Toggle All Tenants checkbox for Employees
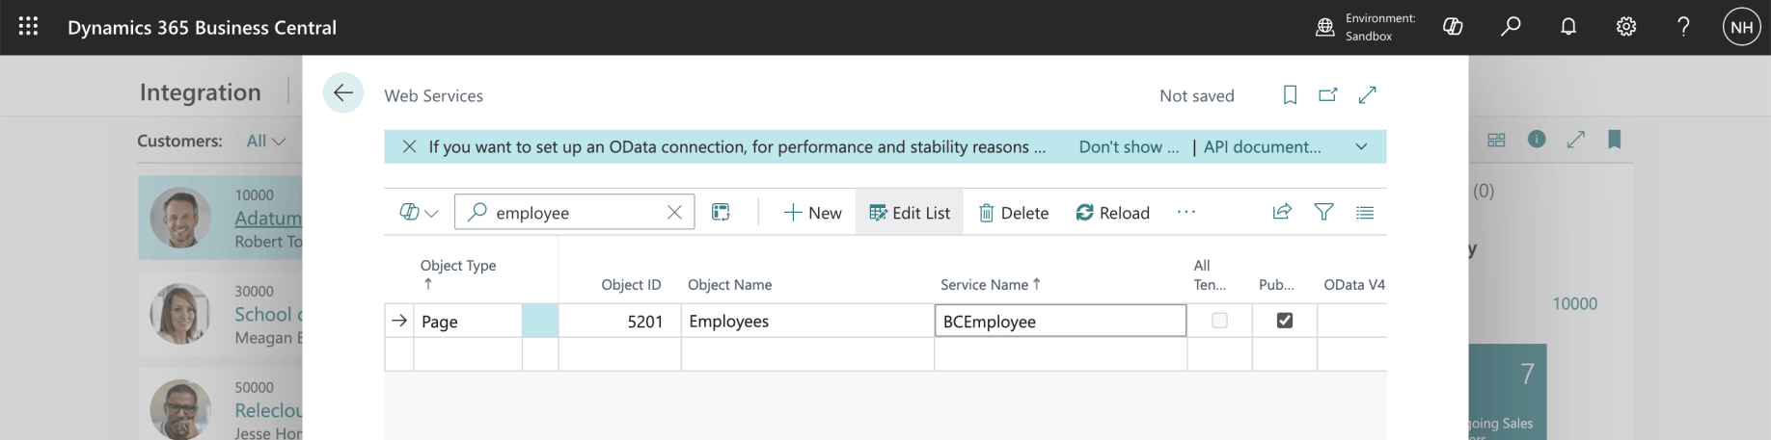 click(1219, 321)
